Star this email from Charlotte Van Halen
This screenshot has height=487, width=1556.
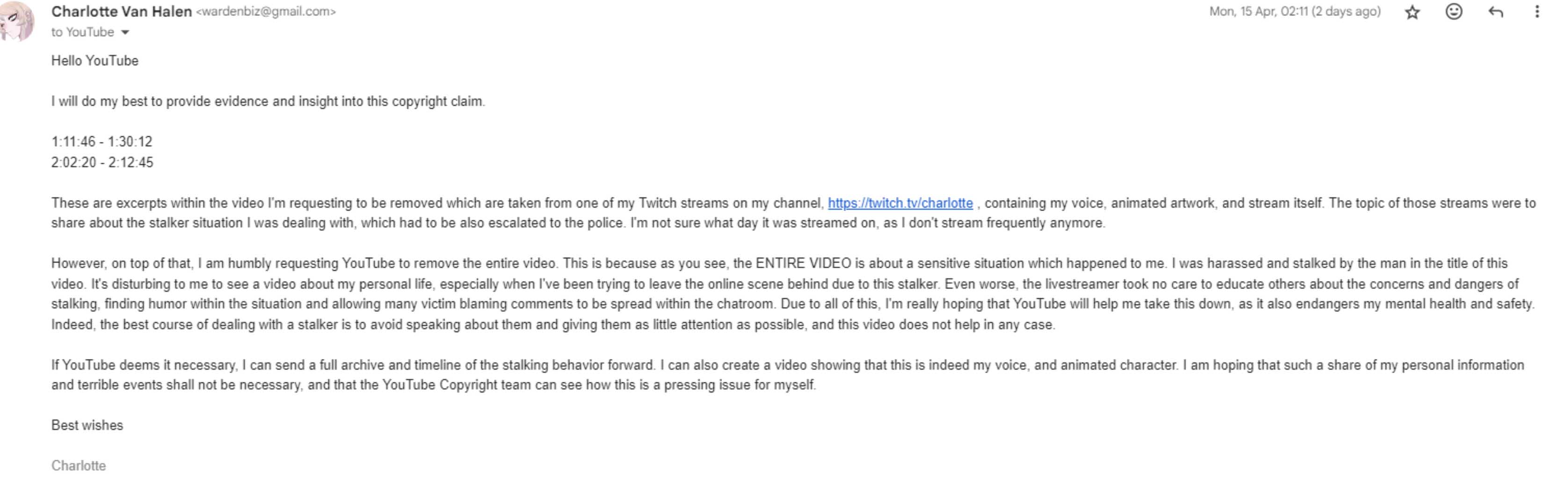[1411, 12]
